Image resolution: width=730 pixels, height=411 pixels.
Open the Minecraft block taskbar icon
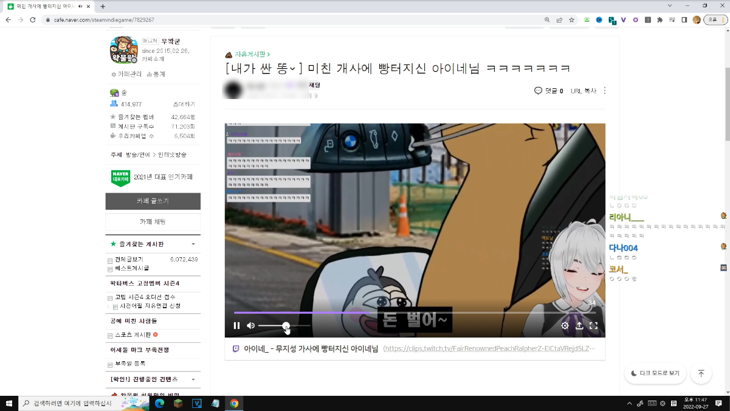coord(178,403)
